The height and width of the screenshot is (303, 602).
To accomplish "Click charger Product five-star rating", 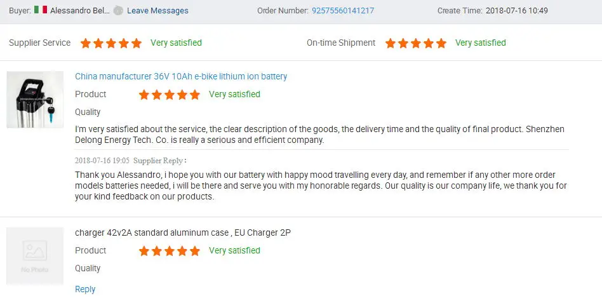I will pos(170,251).
